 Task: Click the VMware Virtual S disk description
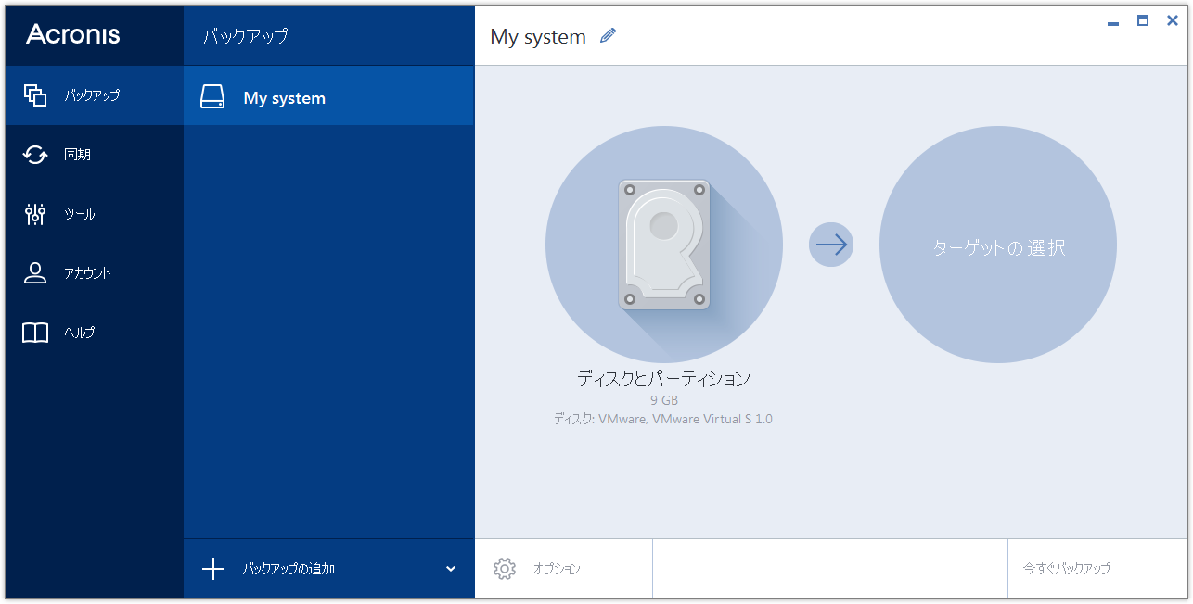point(663,419)
